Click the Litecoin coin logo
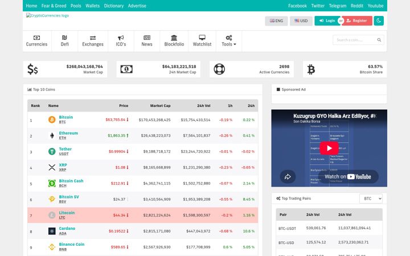The image size is (410, 256). tap(52, 215)
